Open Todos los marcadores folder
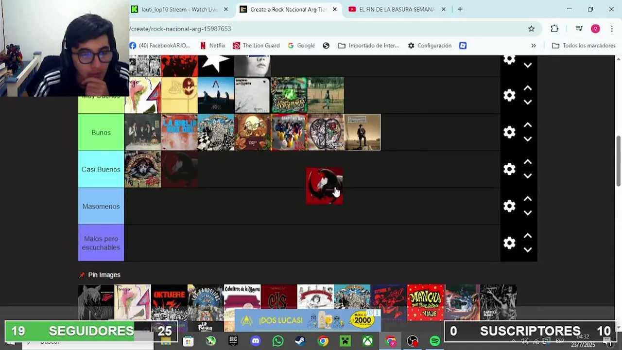The image size is (622, 350). pos(584,45)
